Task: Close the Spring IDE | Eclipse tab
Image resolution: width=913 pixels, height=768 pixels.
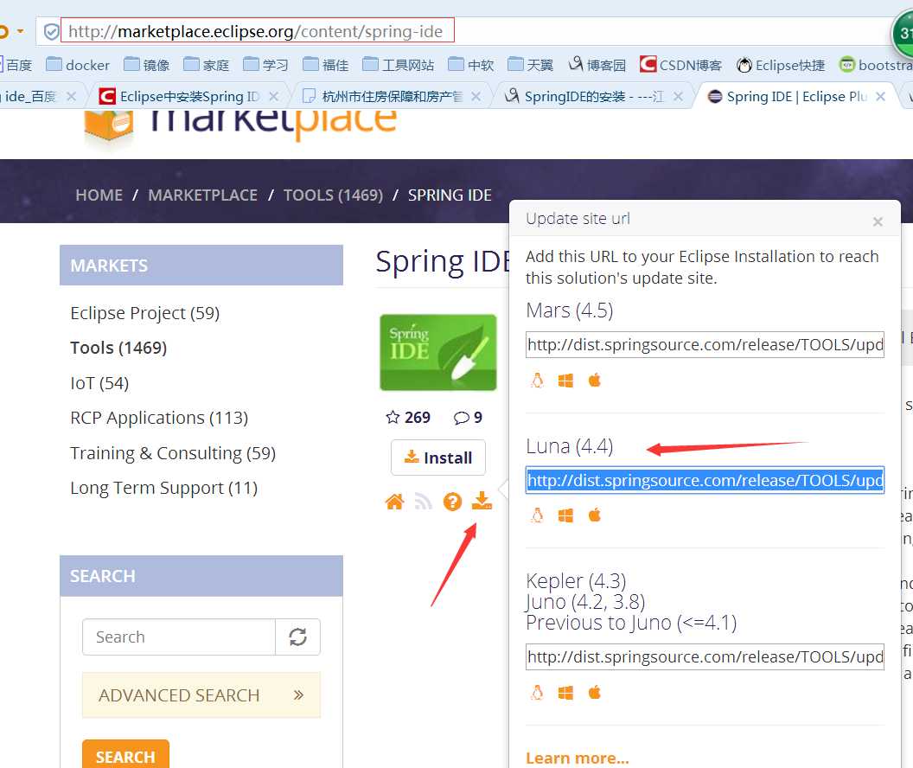Action: coord(880,96)
